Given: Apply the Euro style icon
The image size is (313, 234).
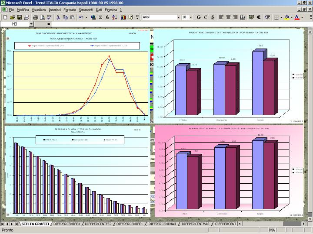Looking at the screenshot, I should [x=259, y=17].
